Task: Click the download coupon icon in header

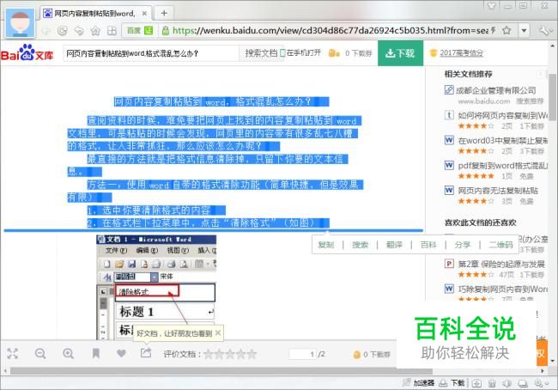Action: click(x=334, y=53)
